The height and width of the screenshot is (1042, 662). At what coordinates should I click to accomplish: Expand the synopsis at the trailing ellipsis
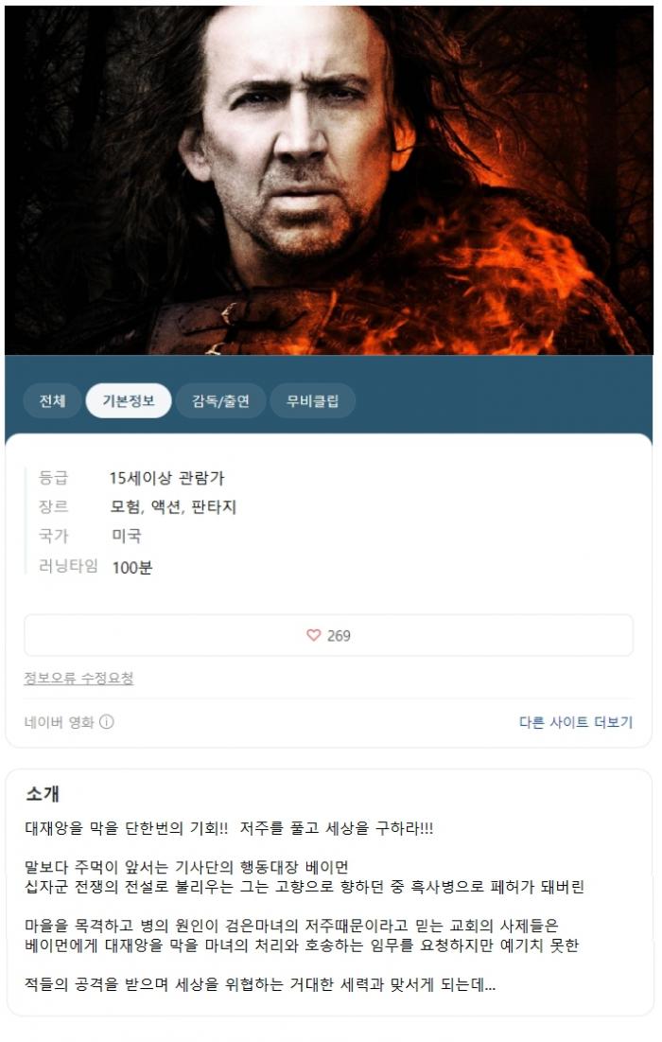(489, 985)
